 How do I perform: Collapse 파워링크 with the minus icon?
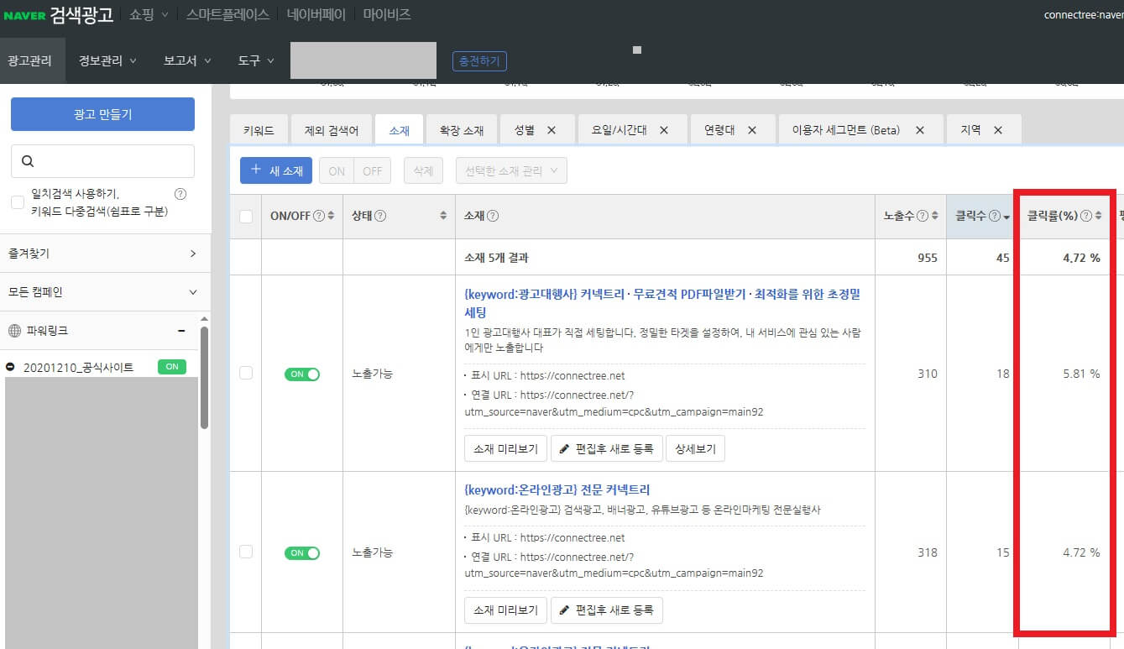pos(181,331)
